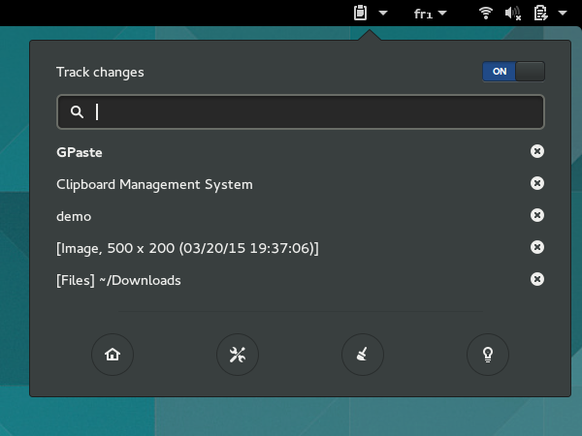The height and width of the screenshot is (436, 582).
Task: Select the Files ~/Downloads entry
Action: [118, 280]
